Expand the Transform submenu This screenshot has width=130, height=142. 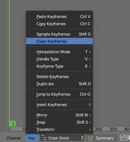point(59,129)
